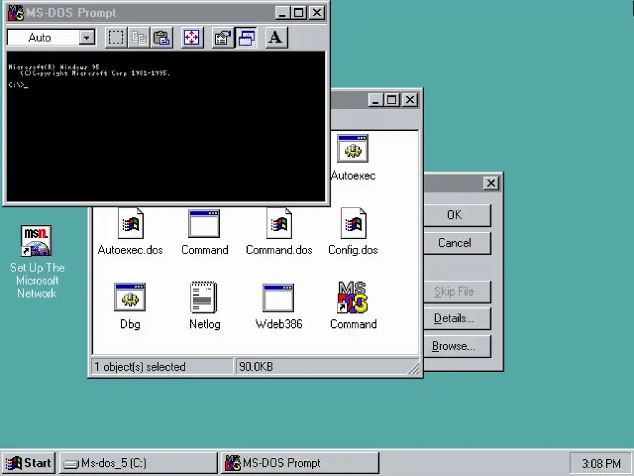Click the Cancel button in the dialog
The height and width of the screenshot is (476, 634).
[x=454, y=243]
